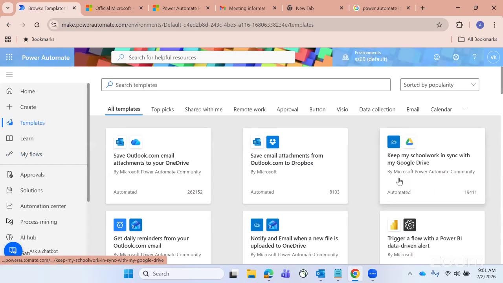Open the Save email attachments to Dropbox template
The width and height of the screenshot is (503, 283).
(x=295, y=166)
